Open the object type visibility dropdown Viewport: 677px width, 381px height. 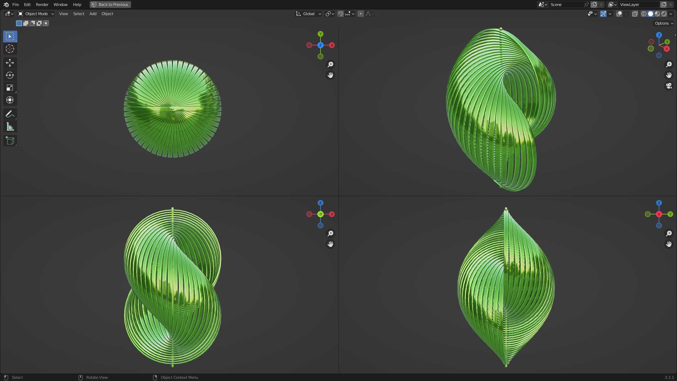pyautogui.click(x=592, y=14)
